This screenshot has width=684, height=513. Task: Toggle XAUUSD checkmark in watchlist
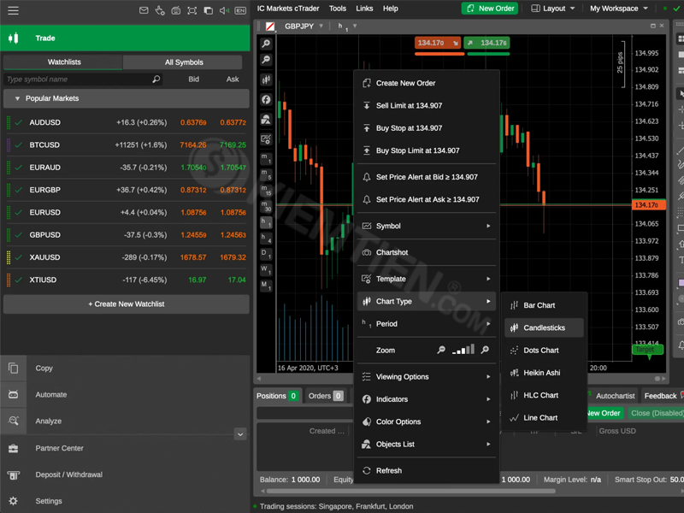18,257
